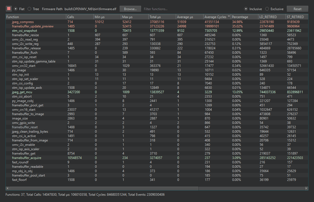Sort by the Max µs column header

click(135, 17)
